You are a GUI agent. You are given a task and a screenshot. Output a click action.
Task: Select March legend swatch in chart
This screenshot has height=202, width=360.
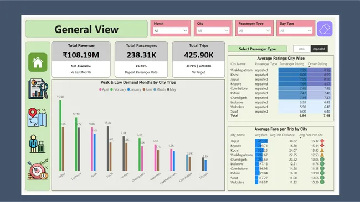pyautogui.click(x=155, y=89)
